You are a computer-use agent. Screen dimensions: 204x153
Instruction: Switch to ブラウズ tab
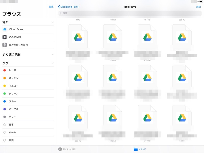140,149
